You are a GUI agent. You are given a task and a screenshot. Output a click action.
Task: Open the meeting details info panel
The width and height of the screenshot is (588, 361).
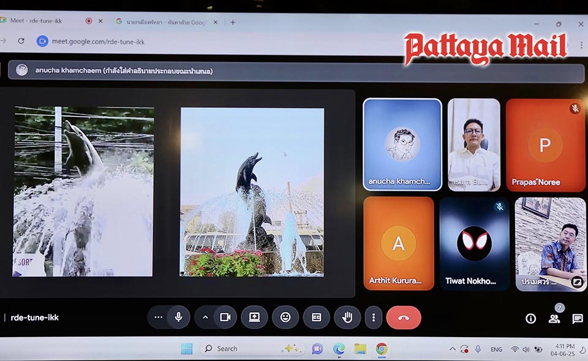(530, 319)
